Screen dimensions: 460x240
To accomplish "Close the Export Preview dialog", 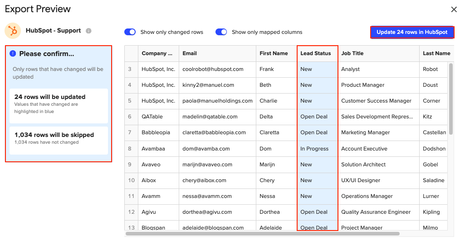I will [x=454, y=9].
